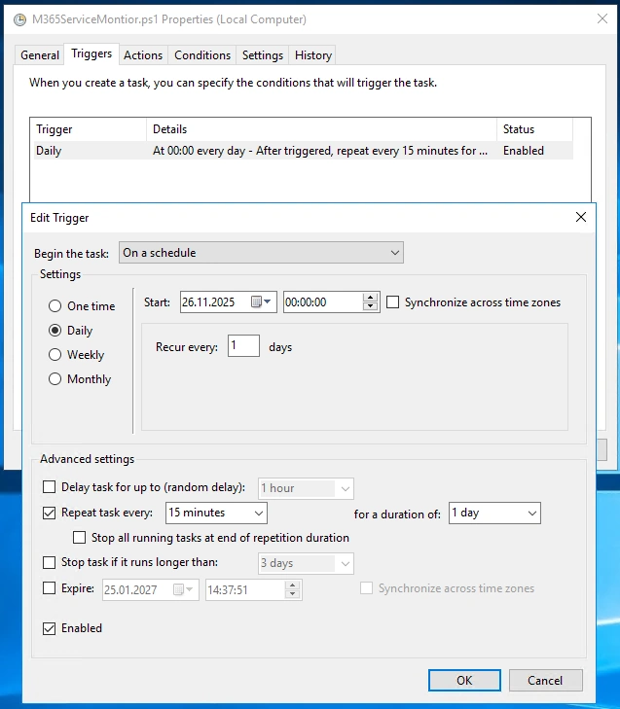The width and height of the screenshot is (620, 709).
Task: Click the start time spinner up arrow
Action: pos(370,298)
